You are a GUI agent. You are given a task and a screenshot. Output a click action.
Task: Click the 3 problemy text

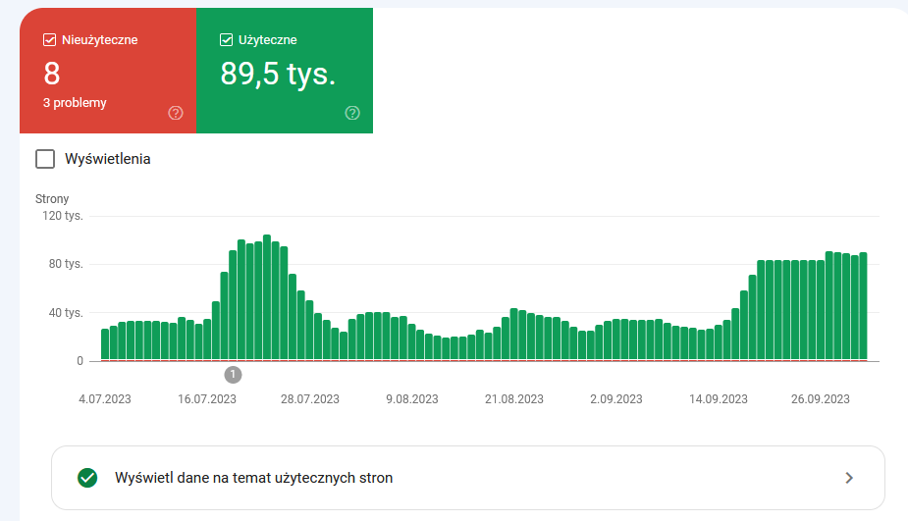click(x=75, y=102)
